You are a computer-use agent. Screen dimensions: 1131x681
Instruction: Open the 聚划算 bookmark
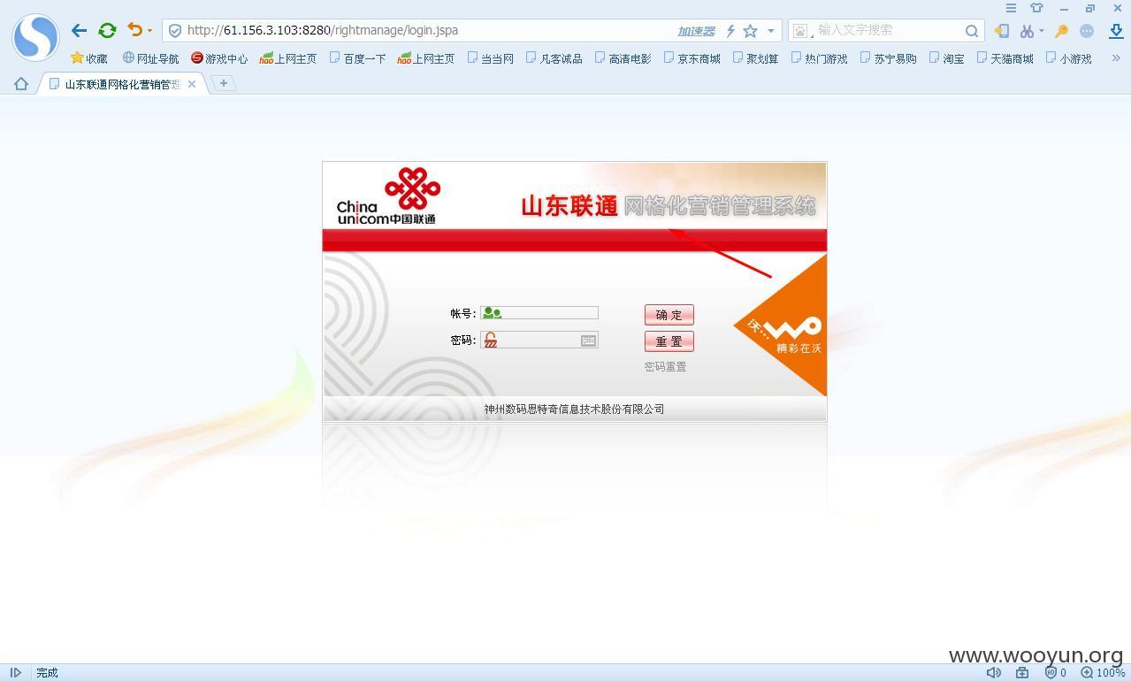(x=756, y=58)
